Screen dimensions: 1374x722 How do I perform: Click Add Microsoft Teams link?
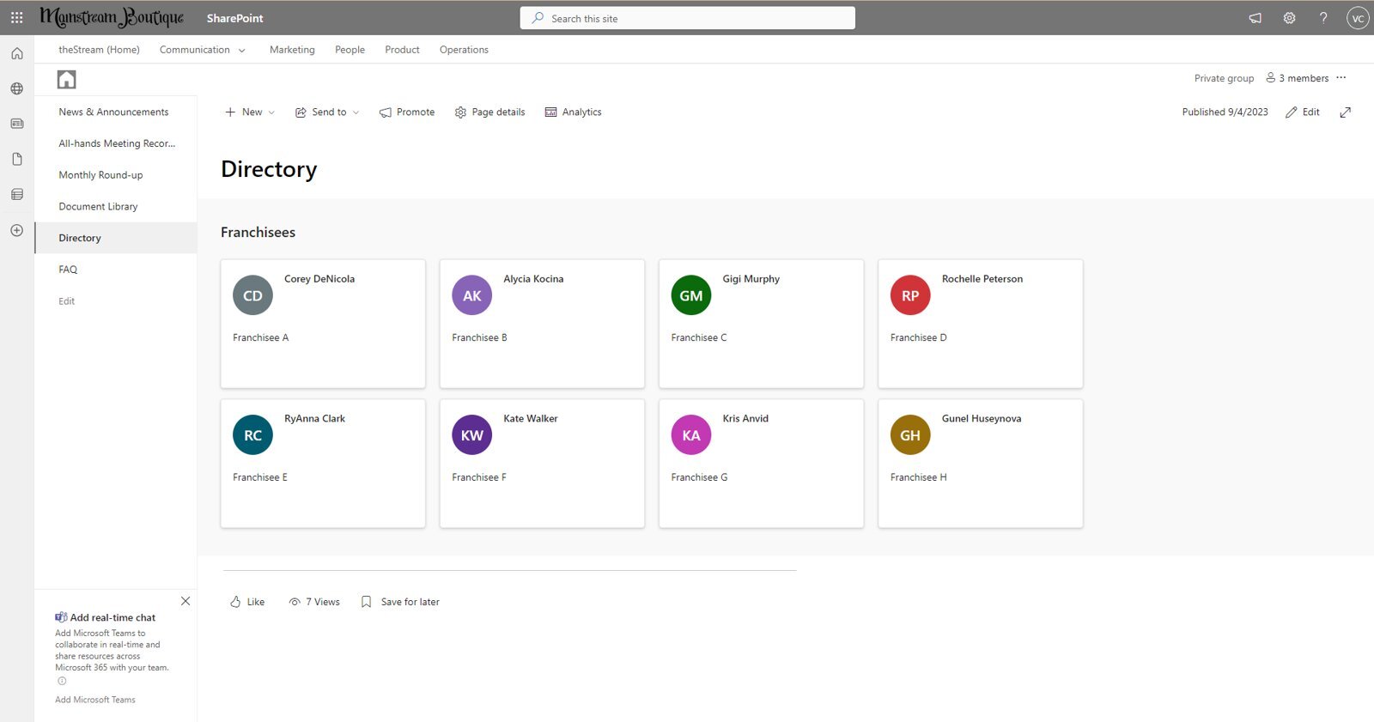(x=95, y=700)
